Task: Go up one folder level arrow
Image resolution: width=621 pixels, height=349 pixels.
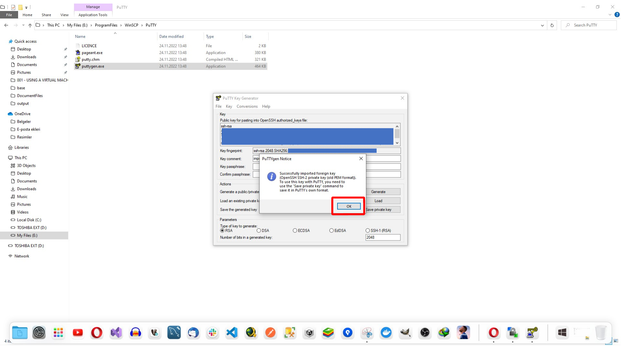Action: [x=30, y=25]
